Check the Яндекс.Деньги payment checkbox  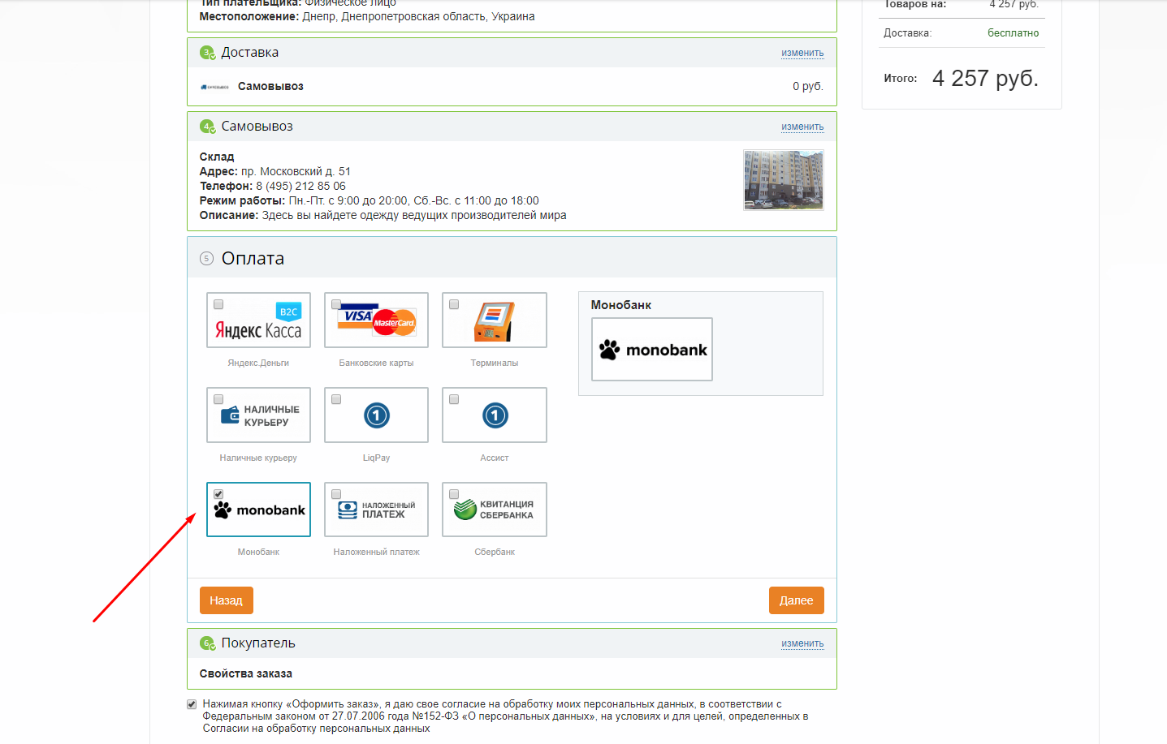pos(218,304)
